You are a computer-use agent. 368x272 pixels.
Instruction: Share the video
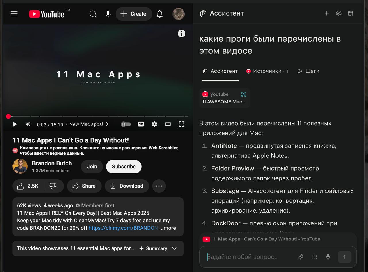click(x=84, y=186)
